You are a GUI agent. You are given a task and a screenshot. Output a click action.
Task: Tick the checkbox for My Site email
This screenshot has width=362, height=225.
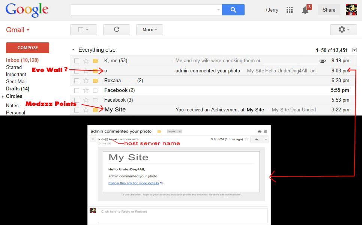pos(77,110)
